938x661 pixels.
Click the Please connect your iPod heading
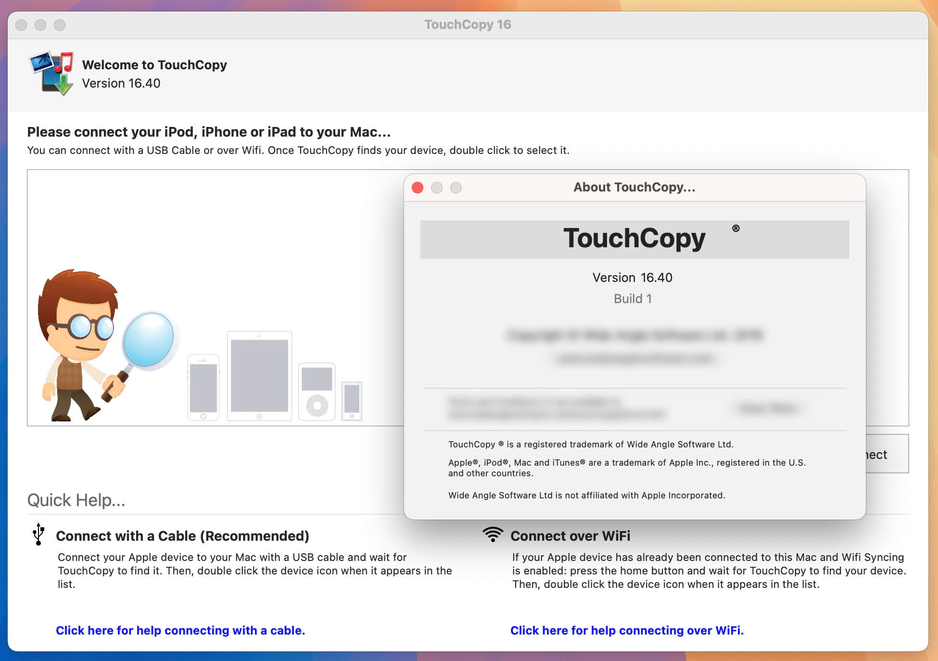tap(209, 132)
